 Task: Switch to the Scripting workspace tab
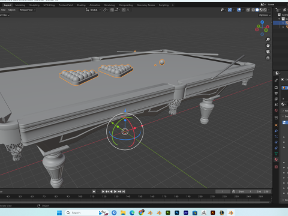(164, 5)
